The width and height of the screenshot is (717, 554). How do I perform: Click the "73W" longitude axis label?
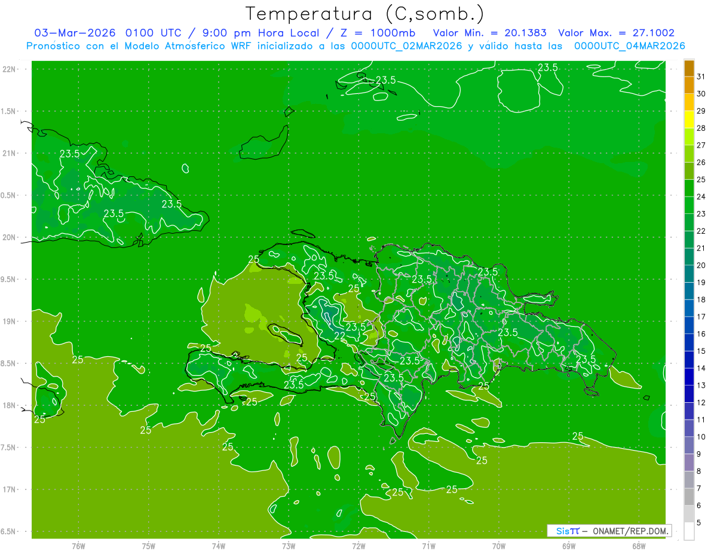tap(289, 546)
